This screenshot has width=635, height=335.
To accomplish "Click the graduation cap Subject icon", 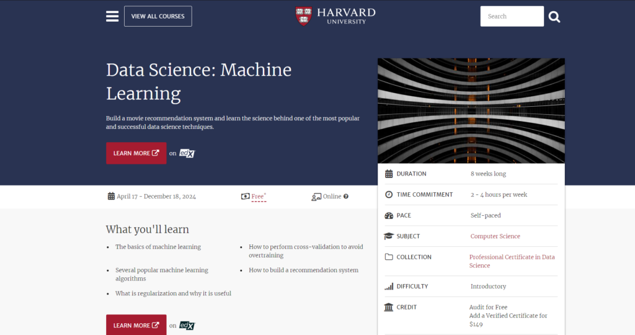I will click(x=389, y=236).
